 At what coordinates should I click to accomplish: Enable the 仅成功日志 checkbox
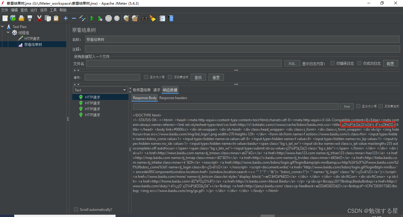[359, 63]
